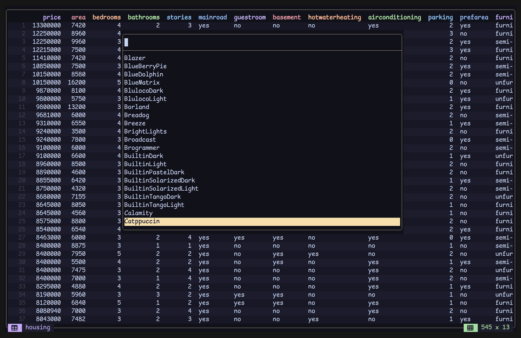The image size is (521, 338).
Task: Click area value 4880 in row 33
Action: pyautogui.click(x=79, y=286)
